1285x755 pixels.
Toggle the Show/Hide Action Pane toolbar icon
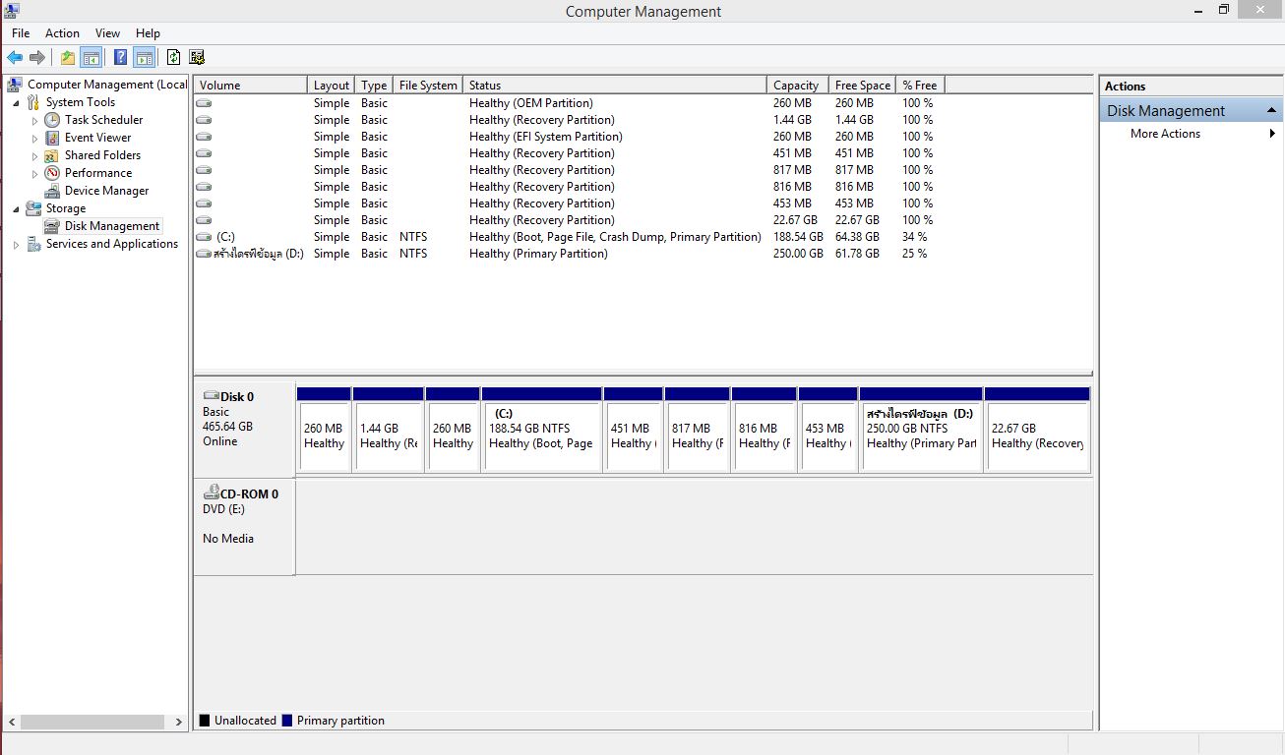coord(144,57)
